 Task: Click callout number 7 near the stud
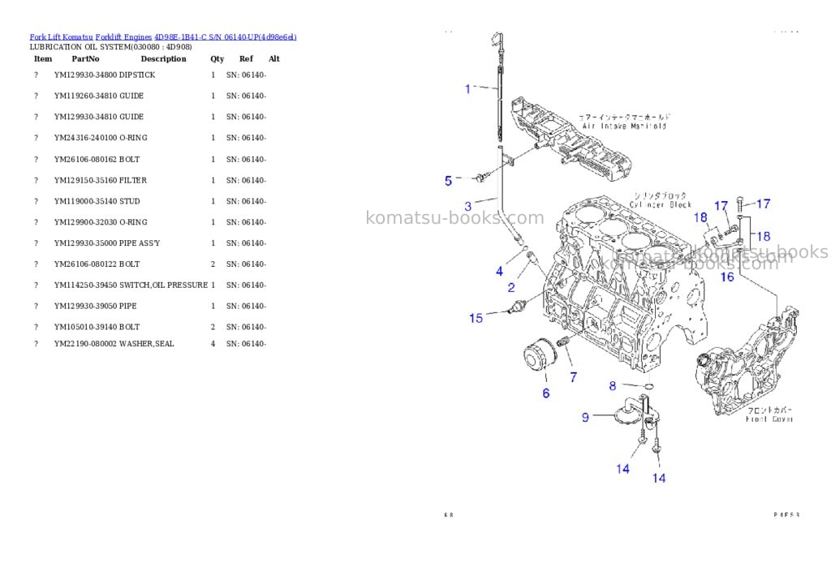[574, 377]
